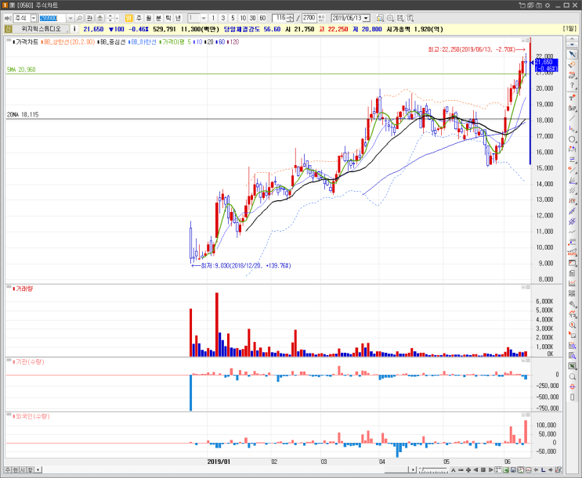Click the minus zoom-out icon in bottom toolbar
This screenshot has height=478, width=582.
[461, 470]
